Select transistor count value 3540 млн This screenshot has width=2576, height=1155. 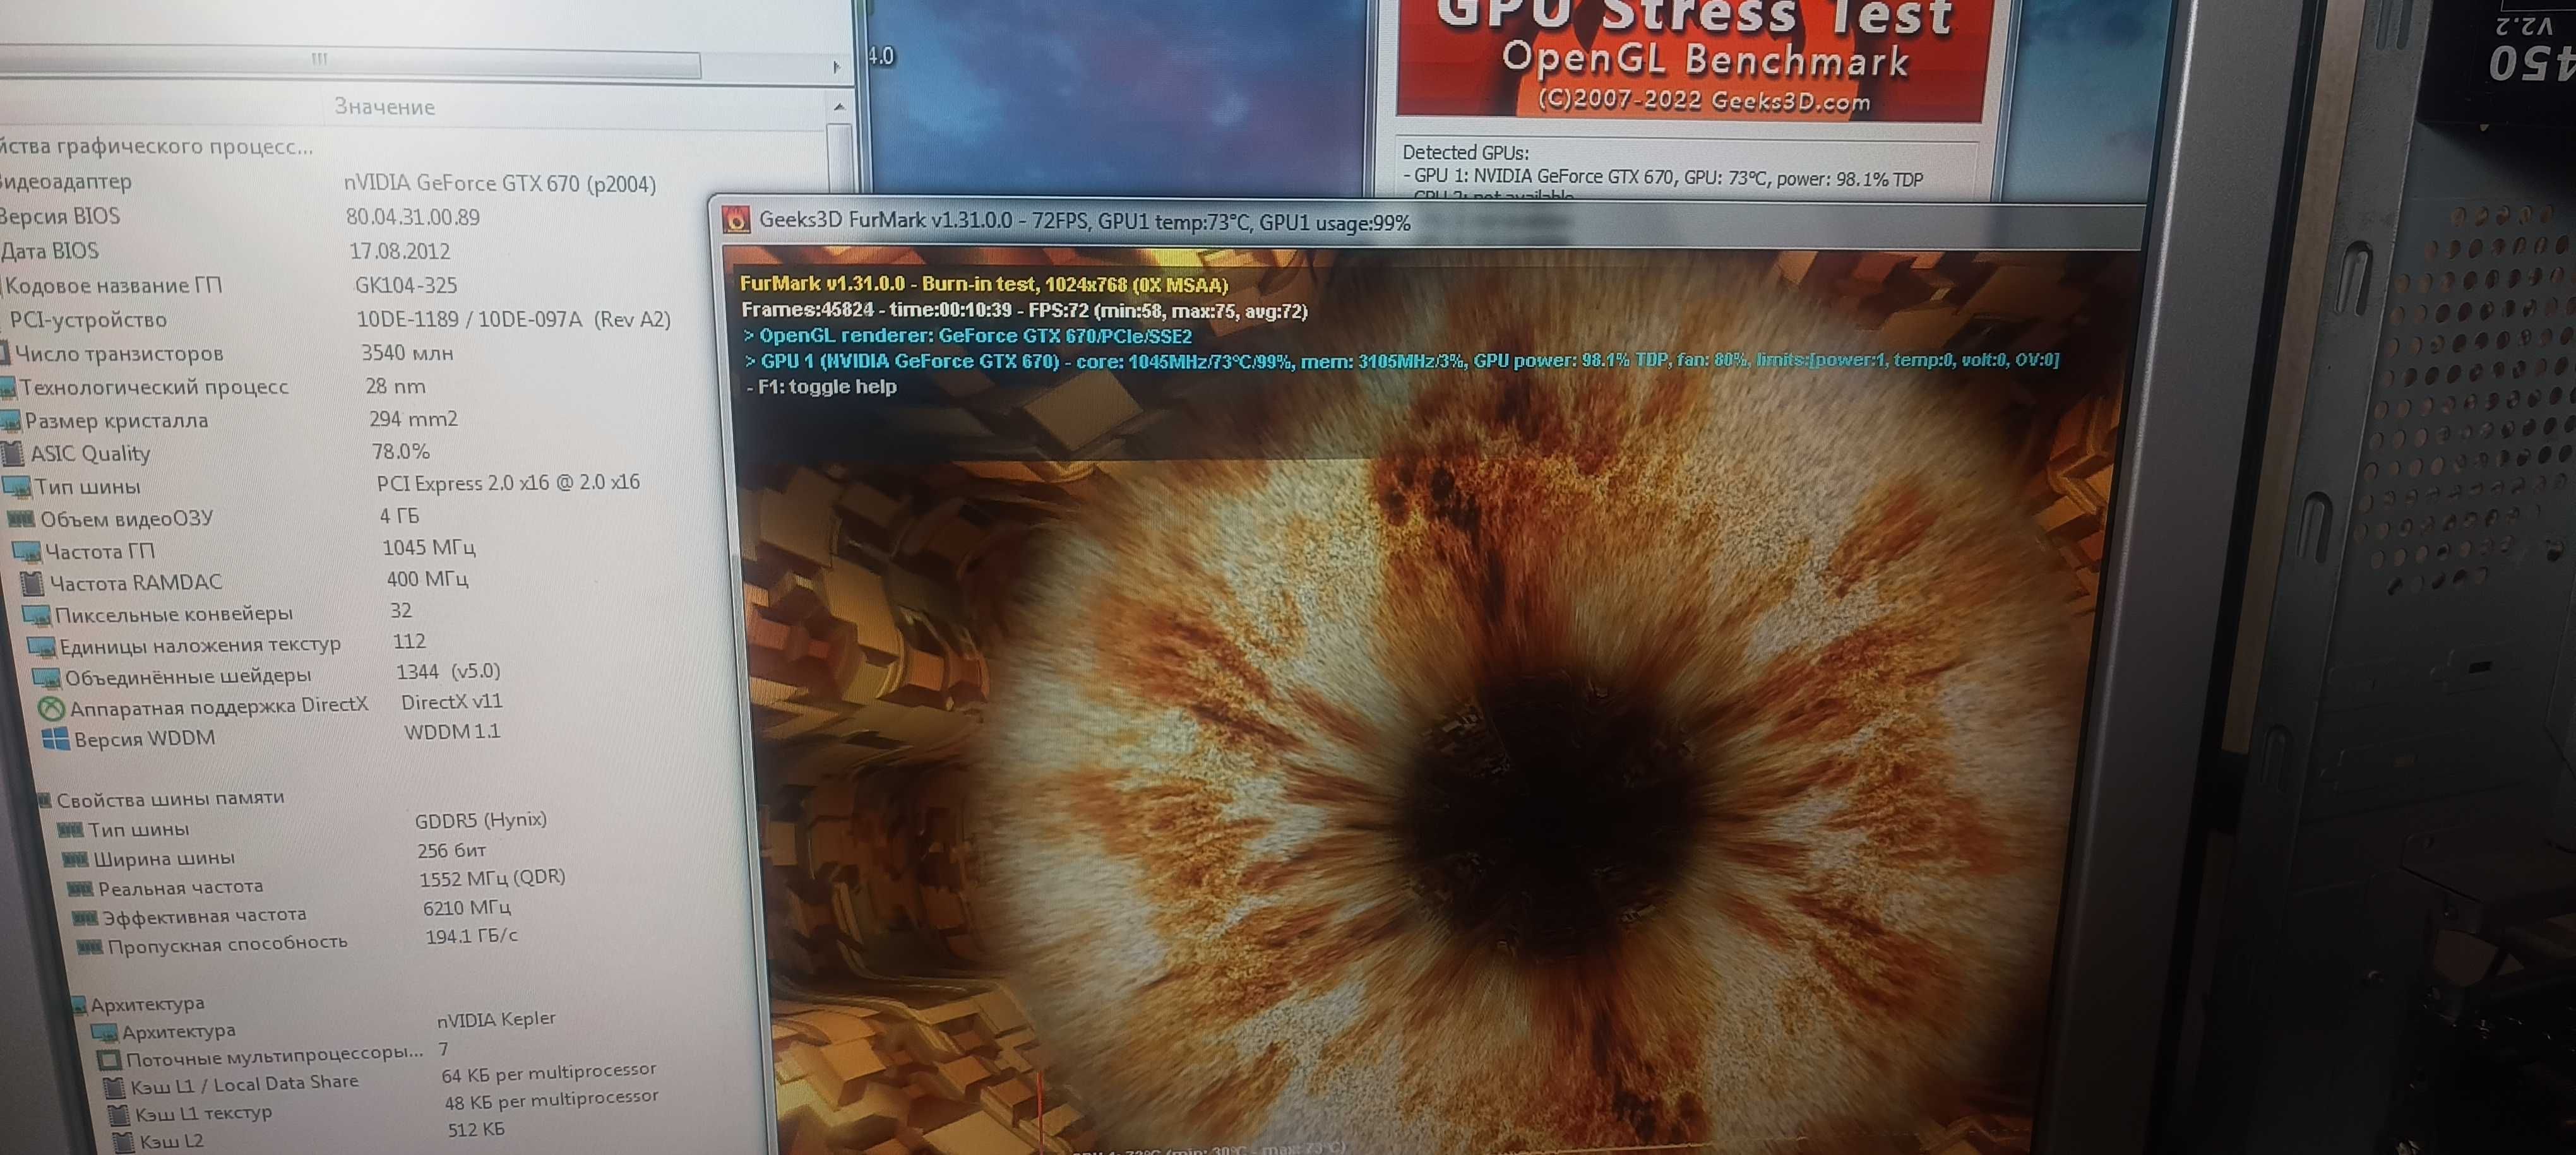pos(407,353)
